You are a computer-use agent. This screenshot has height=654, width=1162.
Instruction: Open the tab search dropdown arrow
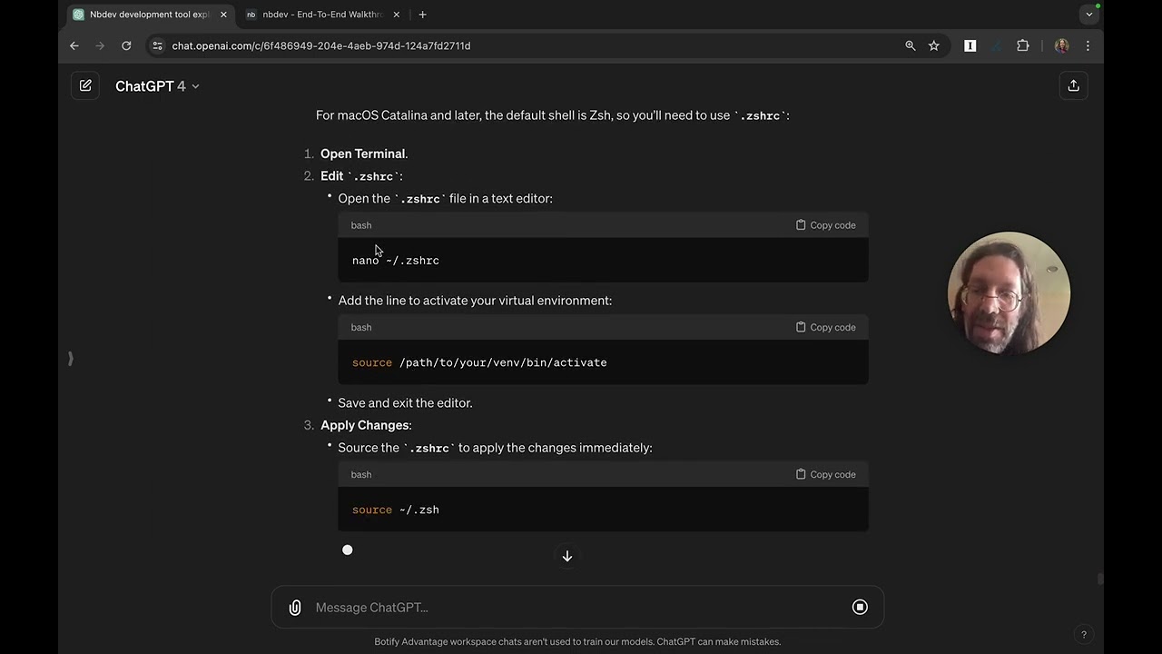(x=1089, y=15)
